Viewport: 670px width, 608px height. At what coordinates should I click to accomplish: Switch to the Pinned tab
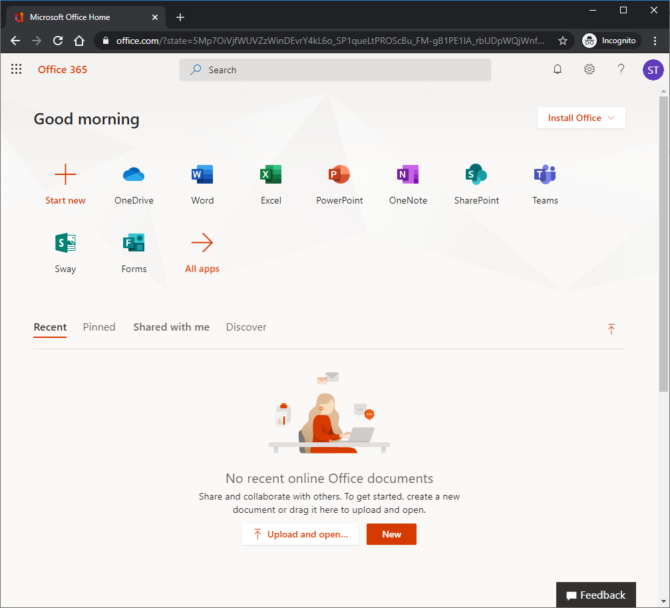(x=99, y=327)
